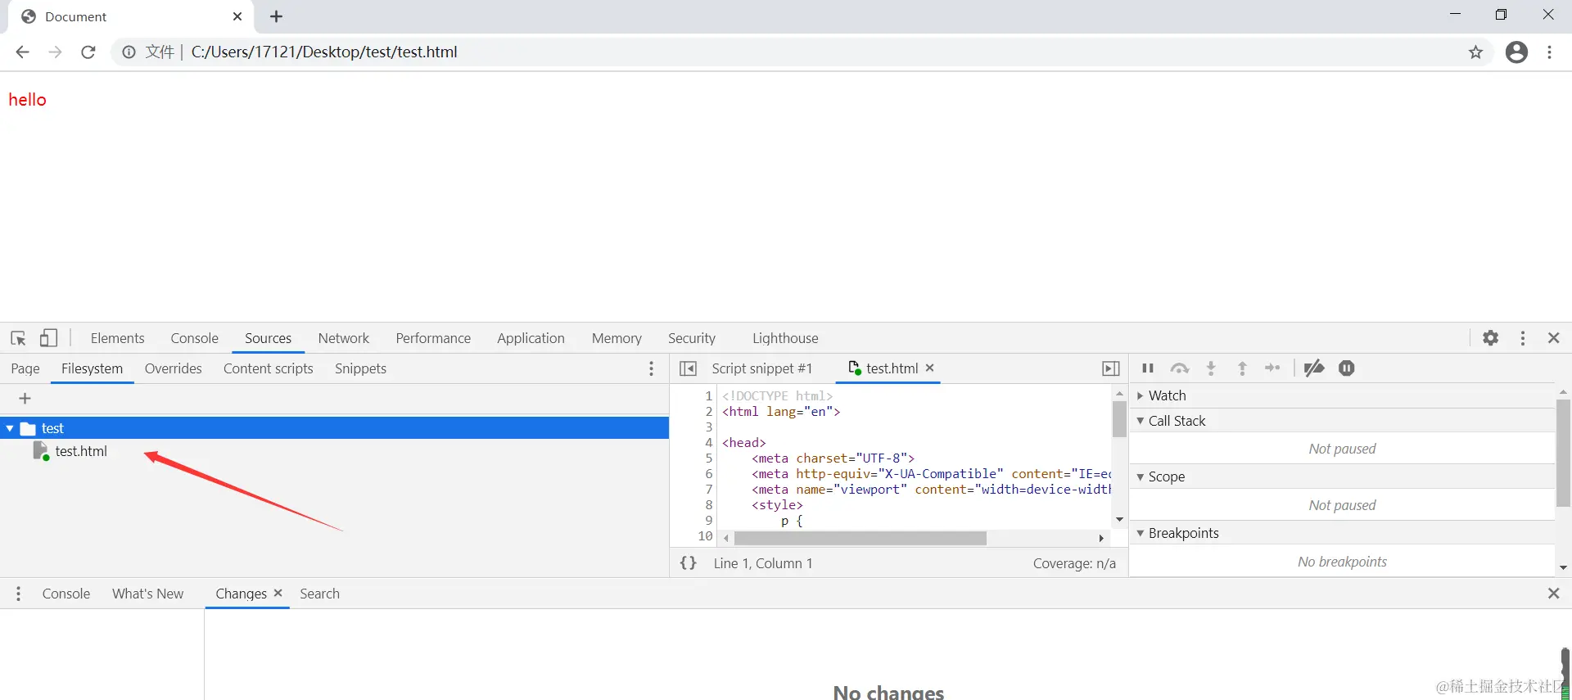Pause script execution button
Viewport: 1572px width, 700px height.
pos(1148,368)
